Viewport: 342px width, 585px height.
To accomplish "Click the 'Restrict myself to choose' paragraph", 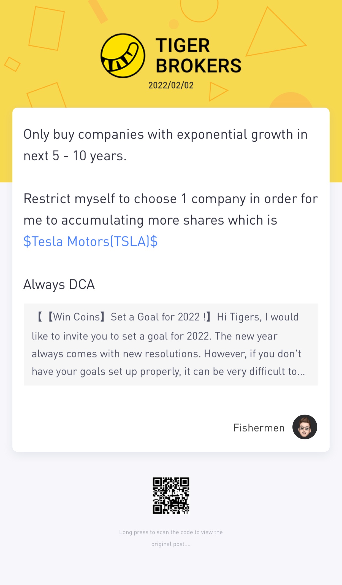I will pos(171,209).
